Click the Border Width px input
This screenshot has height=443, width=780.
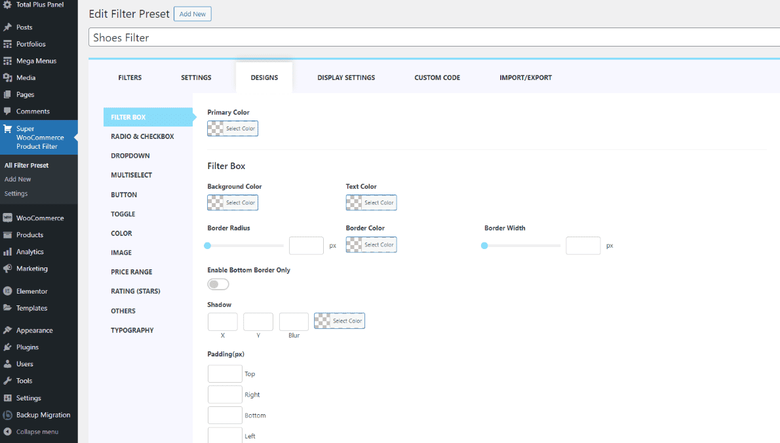[583, 246]
